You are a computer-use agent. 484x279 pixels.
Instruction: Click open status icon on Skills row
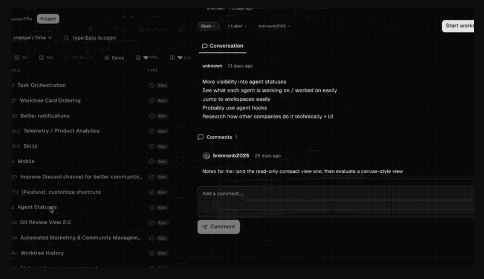152,146
